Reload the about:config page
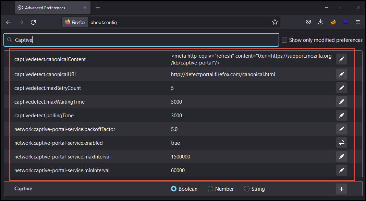Viewport: 366px width, 201px height. tap(33, 22)
